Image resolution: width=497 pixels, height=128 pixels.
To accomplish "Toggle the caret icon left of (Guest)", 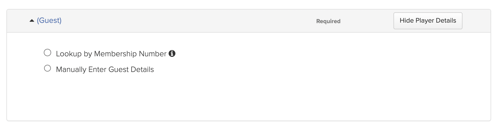I will [32, 21].
